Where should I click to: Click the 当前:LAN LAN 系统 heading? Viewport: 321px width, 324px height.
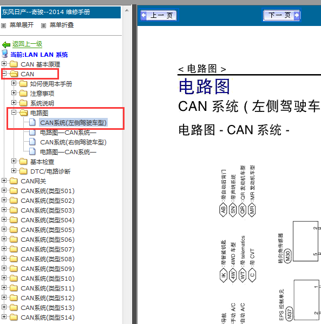[39, 55]
